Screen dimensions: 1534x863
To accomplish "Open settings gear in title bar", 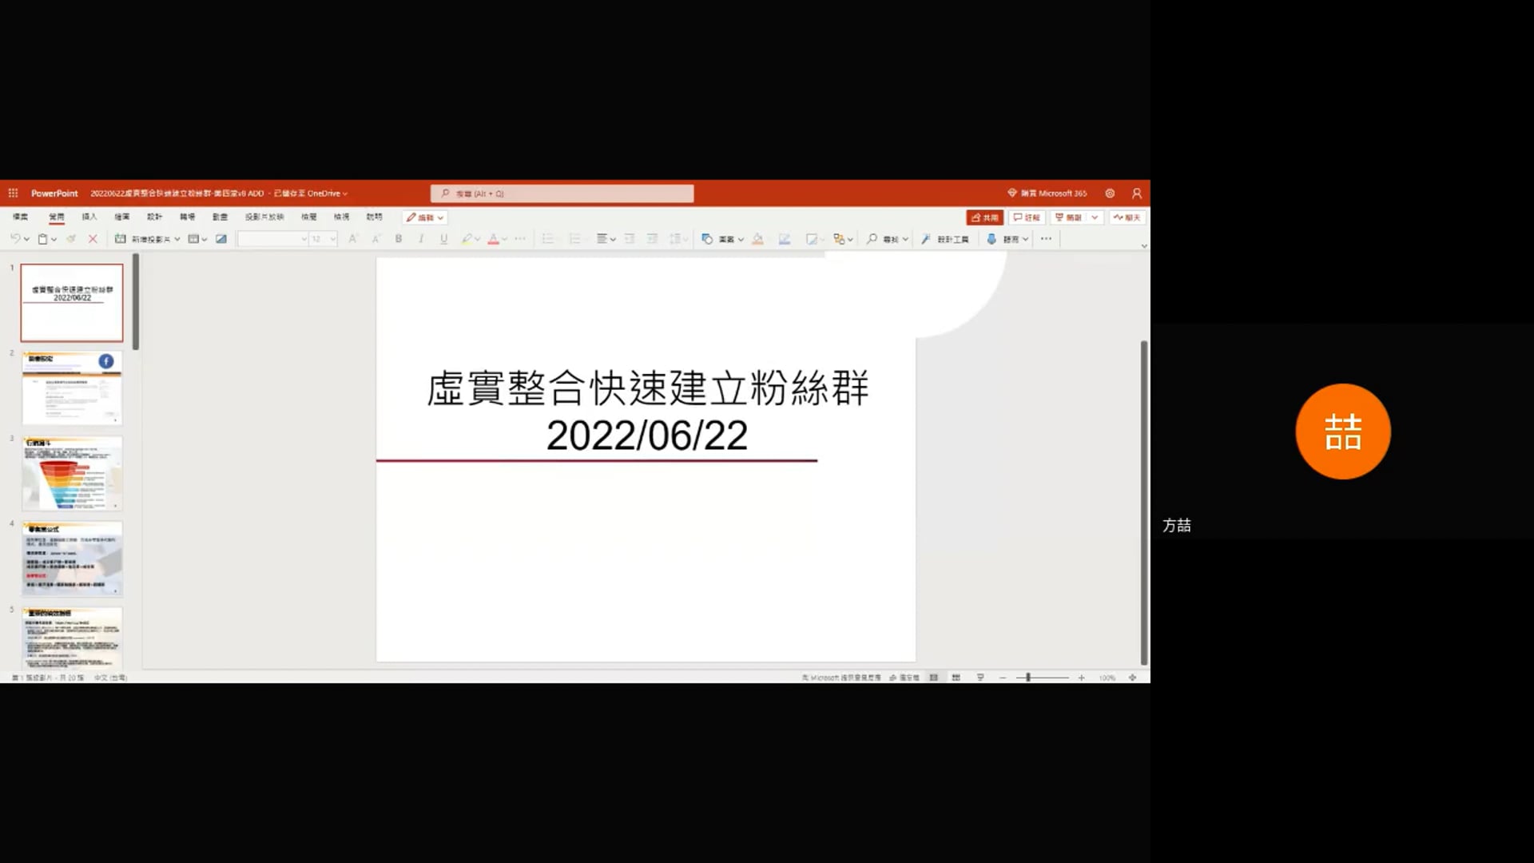I will point(1110,193).
